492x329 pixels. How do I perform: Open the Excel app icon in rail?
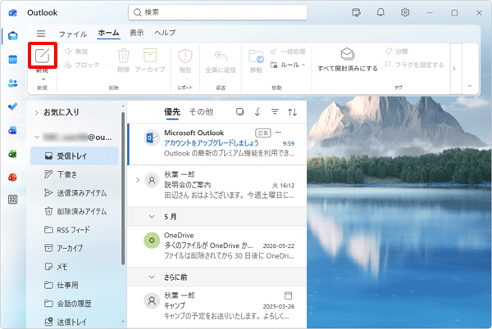(13, 154)
